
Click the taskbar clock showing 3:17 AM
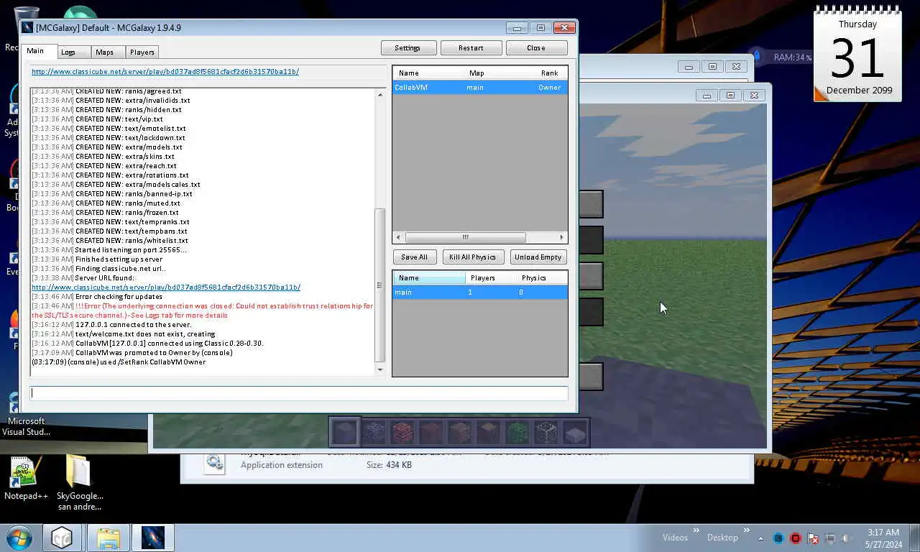click(x=883, y=538)
